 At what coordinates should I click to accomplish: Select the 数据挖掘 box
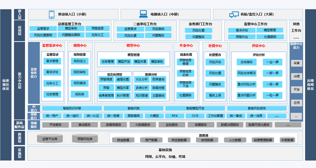click(159, 88)
